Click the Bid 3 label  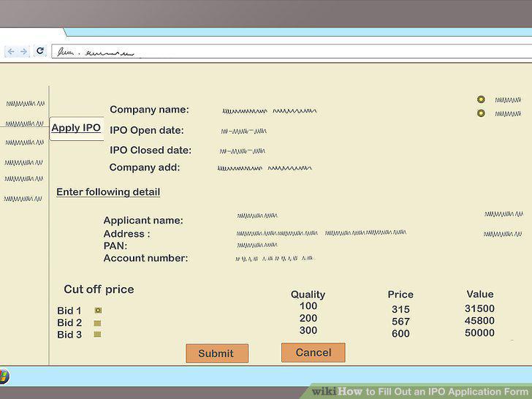pos(69,335)
